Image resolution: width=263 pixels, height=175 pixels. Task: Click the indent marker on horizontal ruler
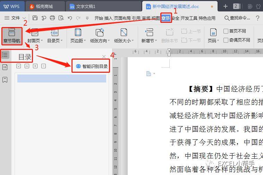tap(169, 52)
